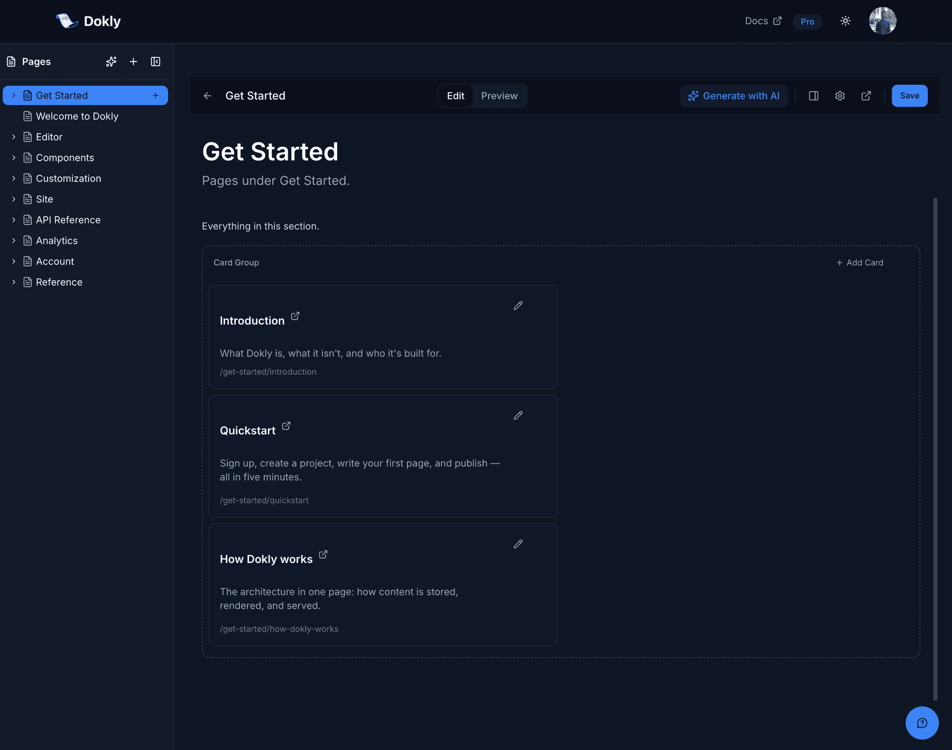Image resolution: width=952 pixels, height=750 pixels.
Task: Click the Quickstart card title
Action: click(x=247, y=430)
